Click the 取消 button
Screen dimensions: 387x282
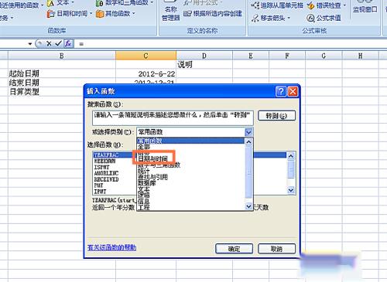(276, 249)
